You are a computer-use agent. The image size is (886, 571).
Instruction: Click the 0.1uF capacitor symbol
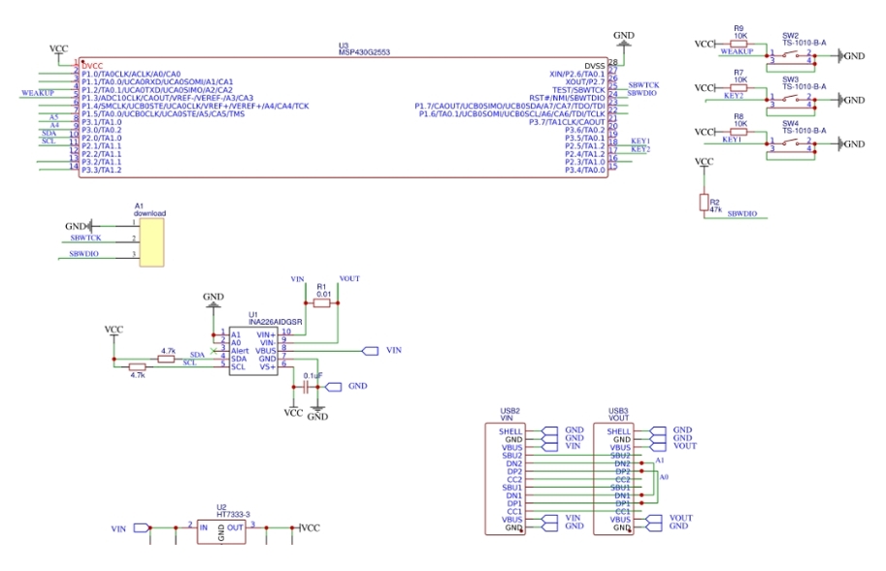312,386
